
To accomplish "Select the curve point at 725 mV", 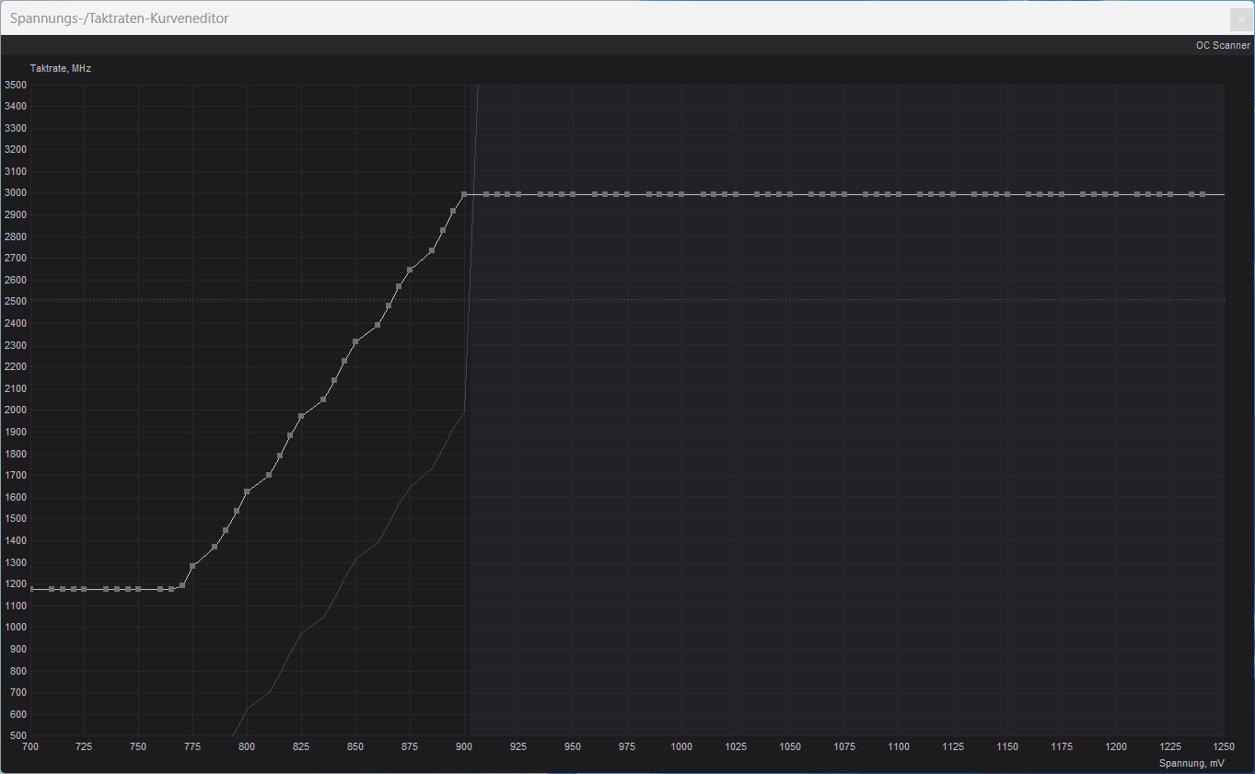I will [x=84, y=589].
